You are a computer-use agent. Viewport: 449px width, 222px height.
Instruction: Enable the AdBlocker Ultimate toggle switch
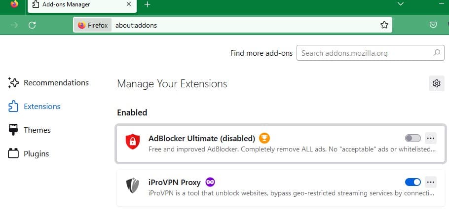(x=412, y=138)
